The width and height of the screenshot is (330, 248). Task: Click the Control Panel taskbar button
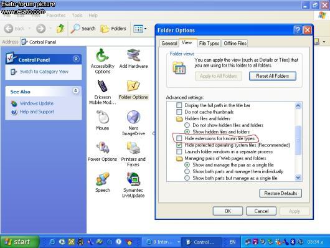[x=201, y=242]
